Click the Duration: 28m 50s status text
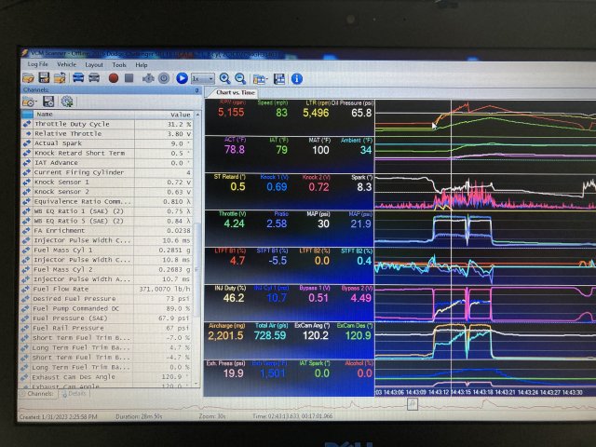 139,416
